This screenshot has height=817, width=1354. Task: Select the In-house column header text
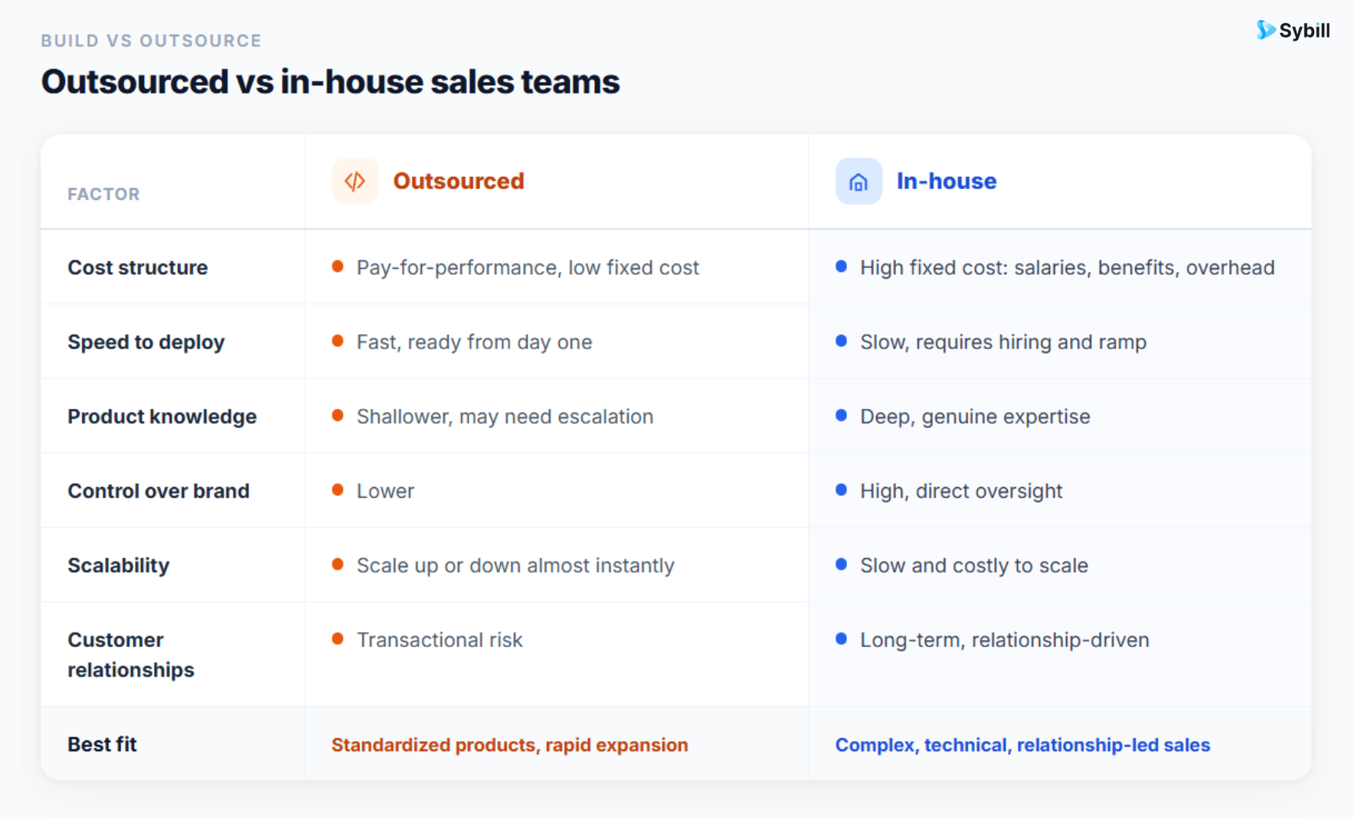[x=947, y=181]
